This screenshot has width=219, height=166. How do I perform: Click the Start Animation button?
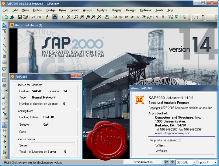(x=143, y=162)
